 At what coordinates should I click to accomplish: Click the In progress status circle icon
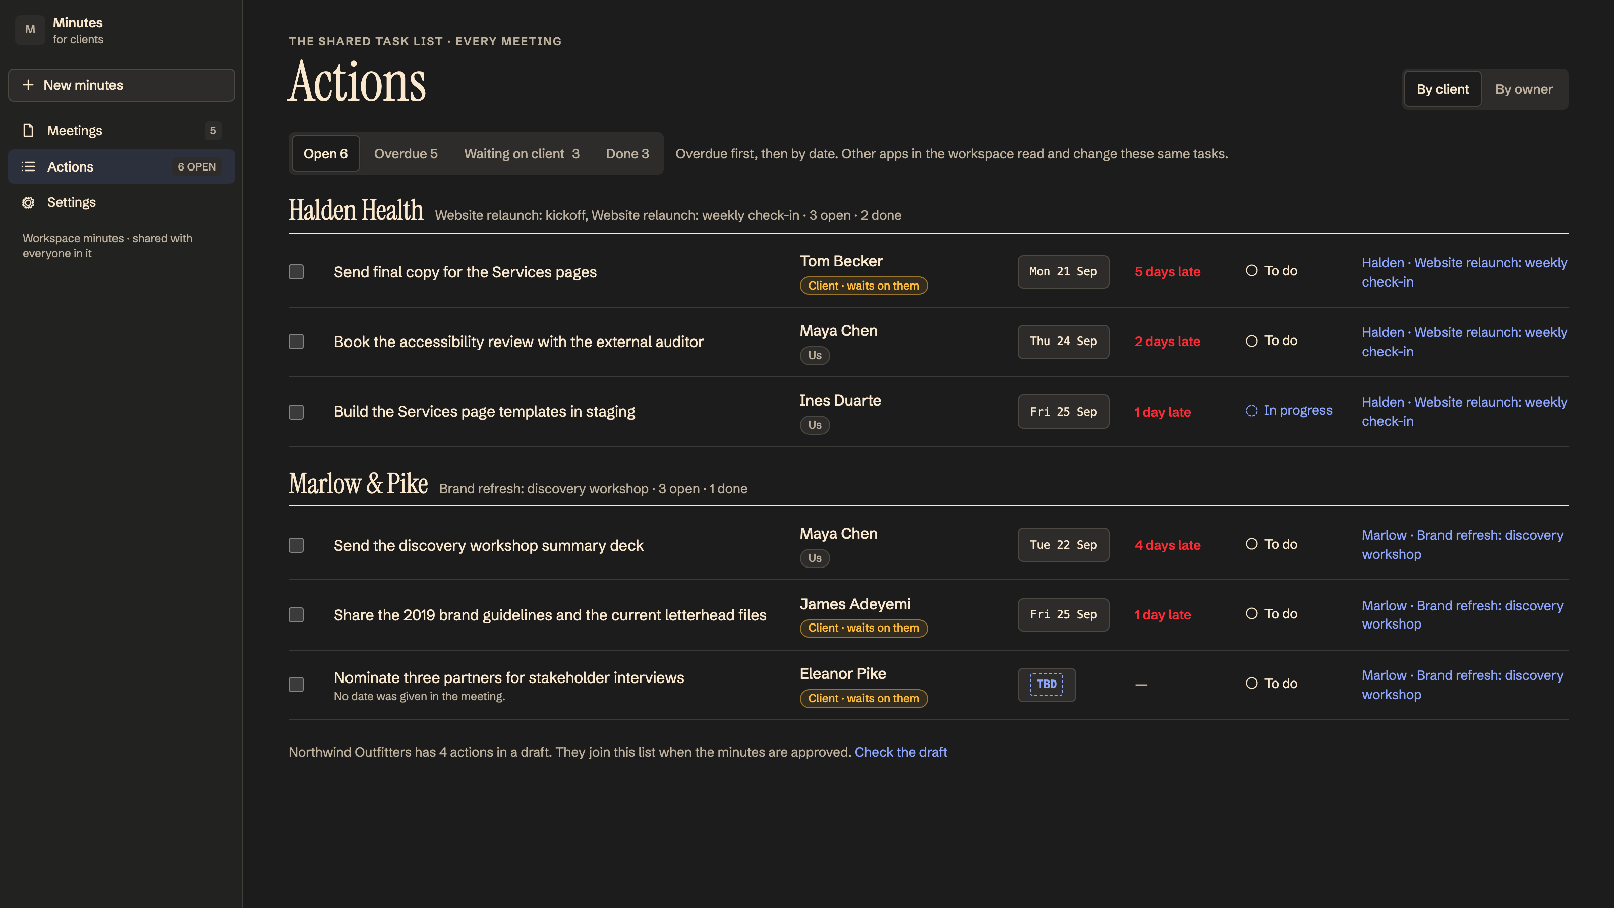pyautogui.click(x=1251, y=411)
